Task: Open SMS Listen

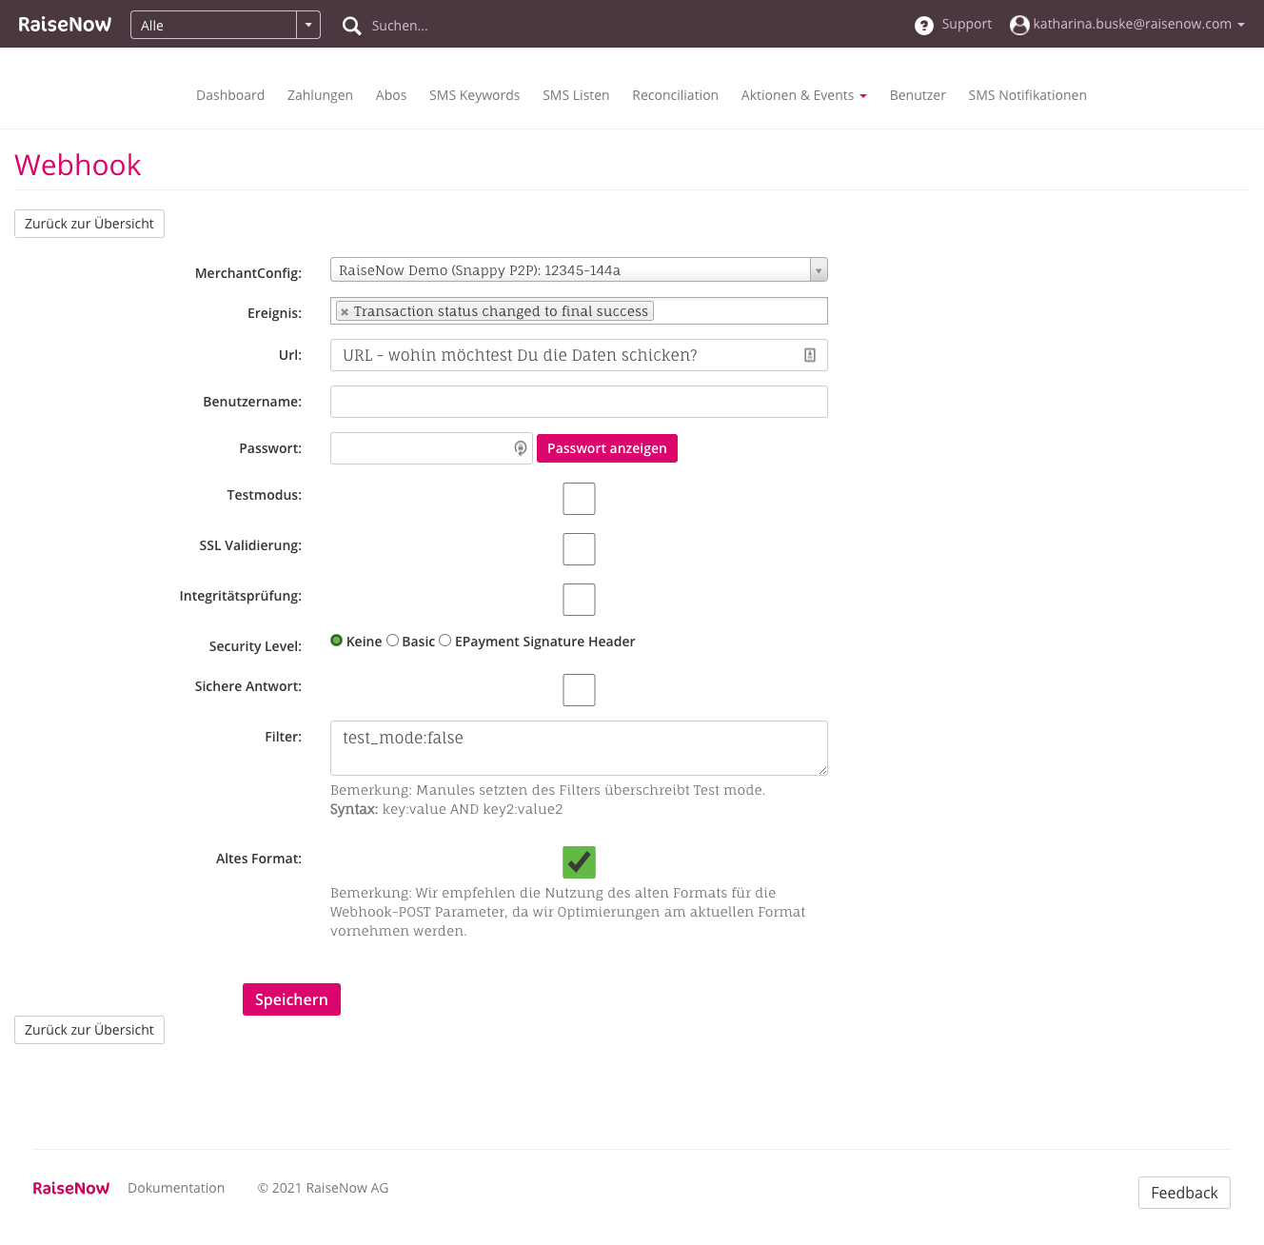Action: pyautogui.click(x=576, y=95)
